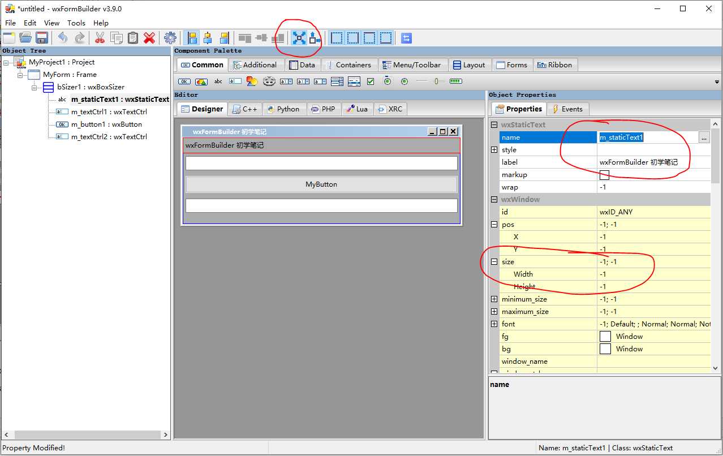Add a wxGauge from the palette
Viewport: 723px width, 456px height.
coord(455,81)
